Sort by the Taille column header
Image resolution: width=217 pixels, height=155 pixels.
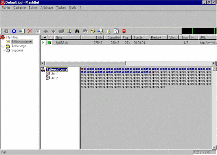coord(92,37)
